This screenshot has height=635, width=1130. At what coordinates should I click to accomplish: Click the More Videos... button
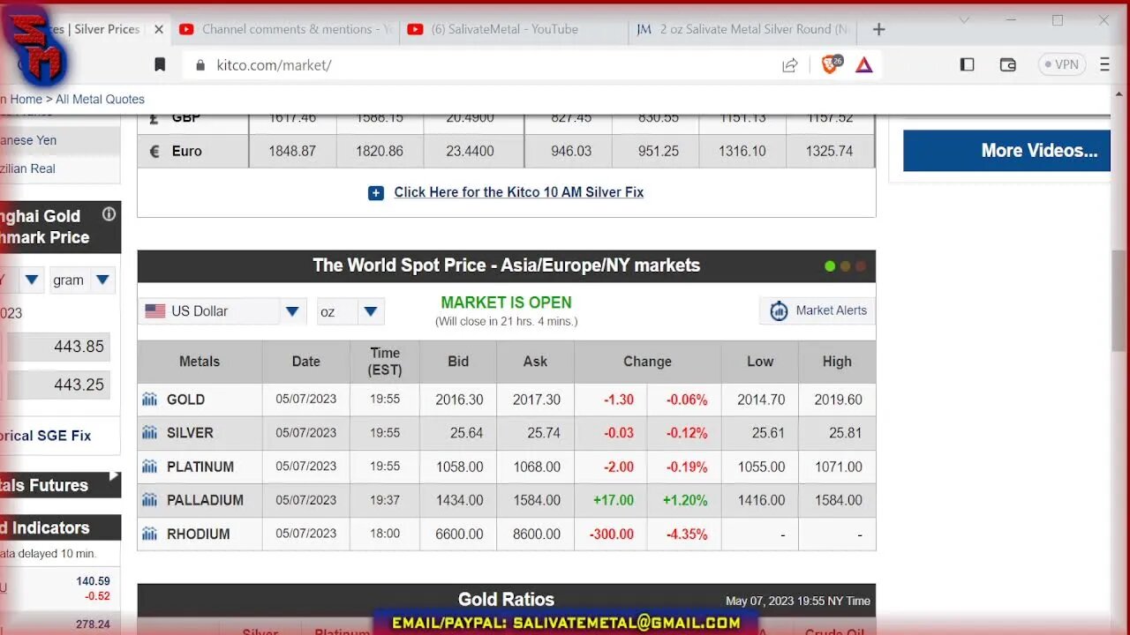click(x=1006, y=150)
